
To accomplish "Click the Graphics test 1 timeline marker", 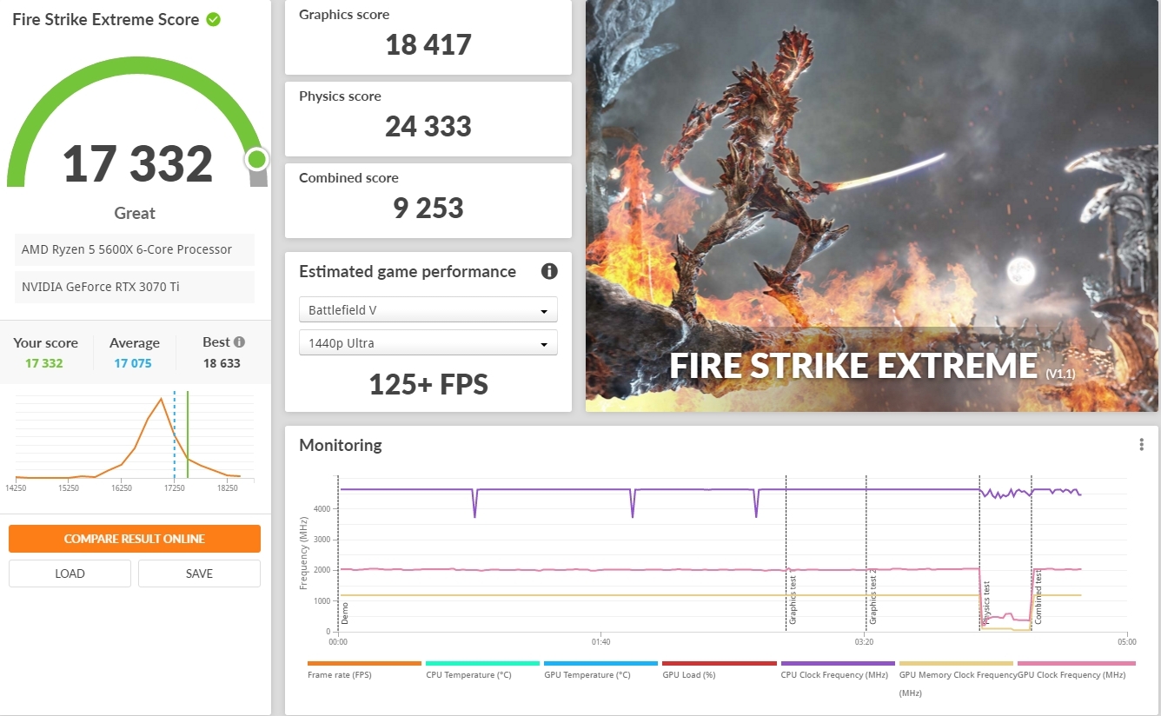I will 793,598.
